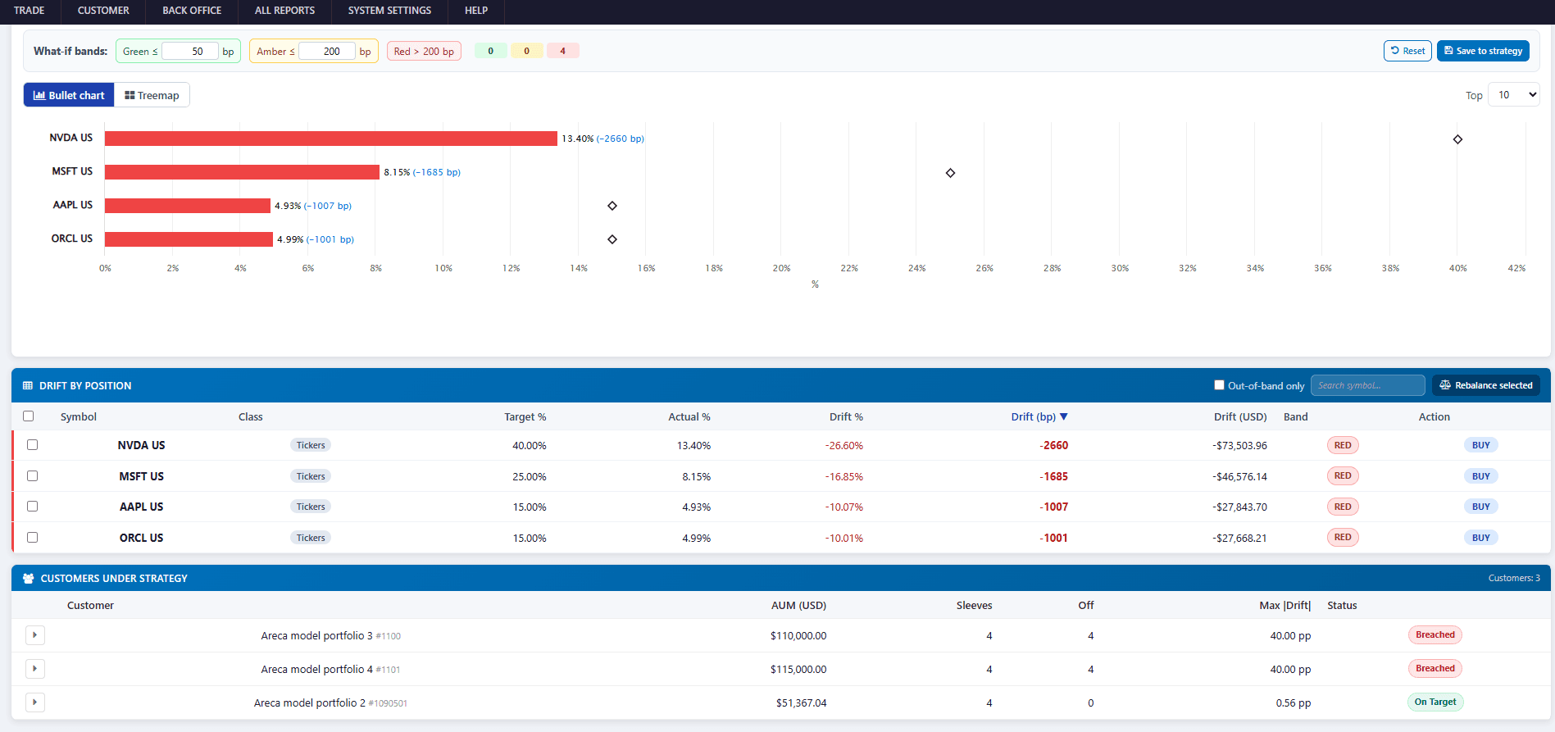This screenshot has height=732, width=1555.
Task: Click the Symbol column header
Action: point(79,417)
